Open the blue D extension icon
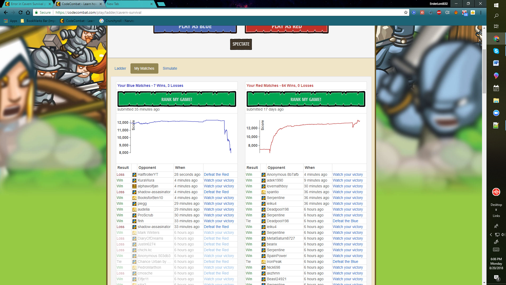 pos(414,12)
